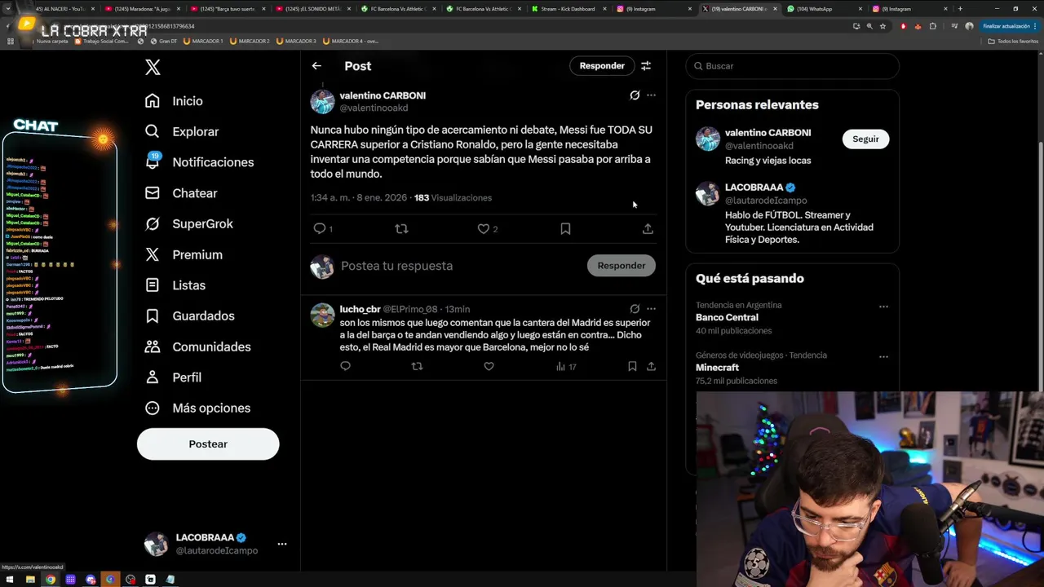Like Carboni's post
The height and width of the screenshot is (587, 1044).
pos(484,229)
